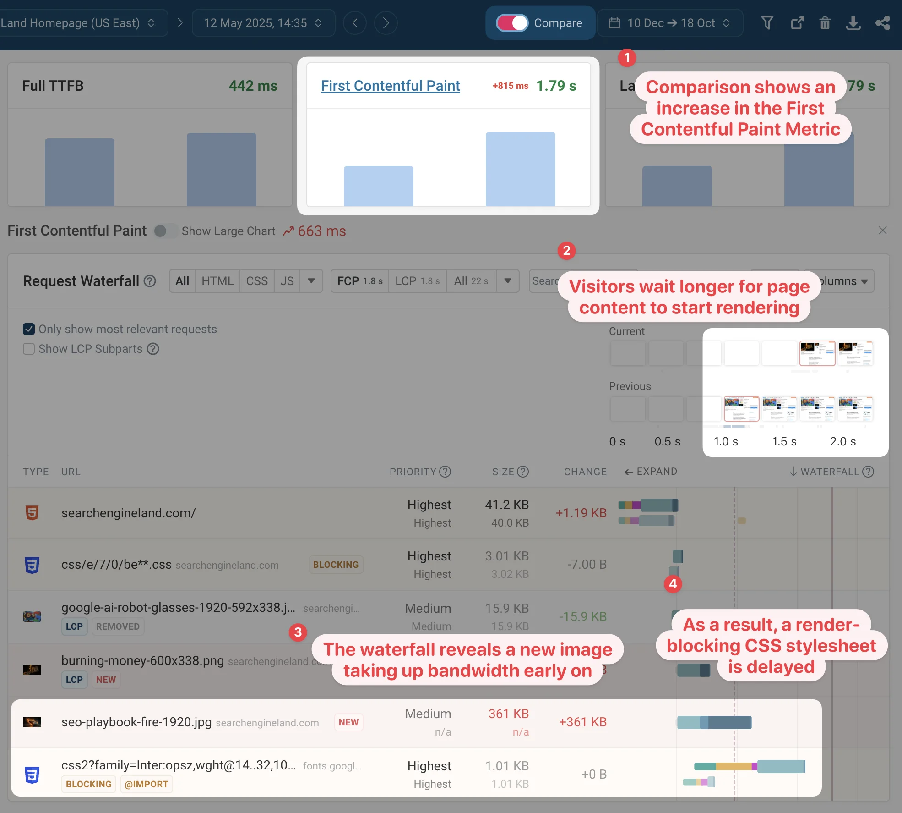Viewport: 902px width, 813px height.
Task: Check the Show LCP Subparts checkbox
Action: coord(29,349)
